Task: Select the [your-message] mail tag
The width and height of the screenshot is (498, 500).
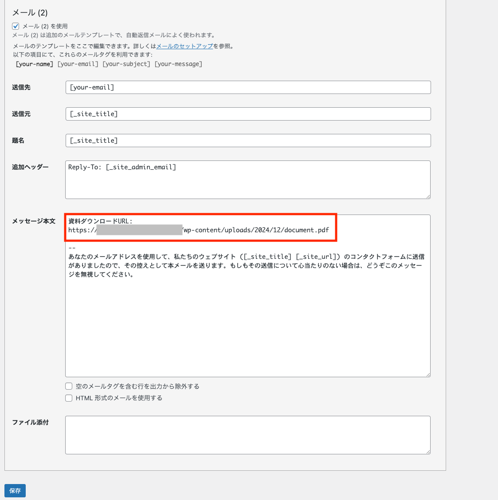Action: tap(178, 64)
